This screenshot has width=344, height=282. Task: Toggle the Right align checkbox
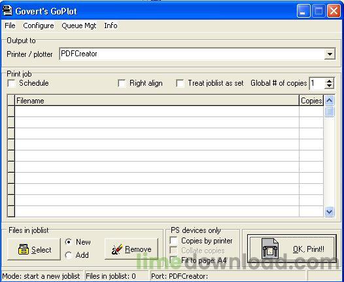click(x=122, y=83)
